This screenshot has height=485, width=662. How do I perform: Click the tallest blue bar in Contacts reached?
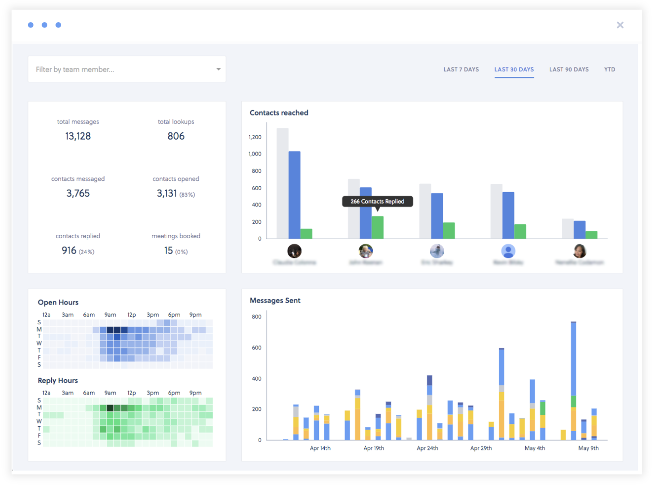pos(294,195)
